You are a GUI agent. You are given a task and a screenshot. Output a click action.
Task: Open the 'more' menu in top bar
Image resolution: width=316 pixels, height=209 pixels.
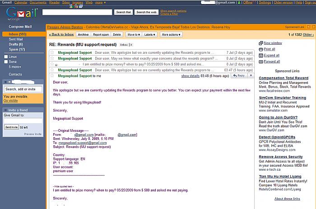pyautogui.click(x=100, y=2)
